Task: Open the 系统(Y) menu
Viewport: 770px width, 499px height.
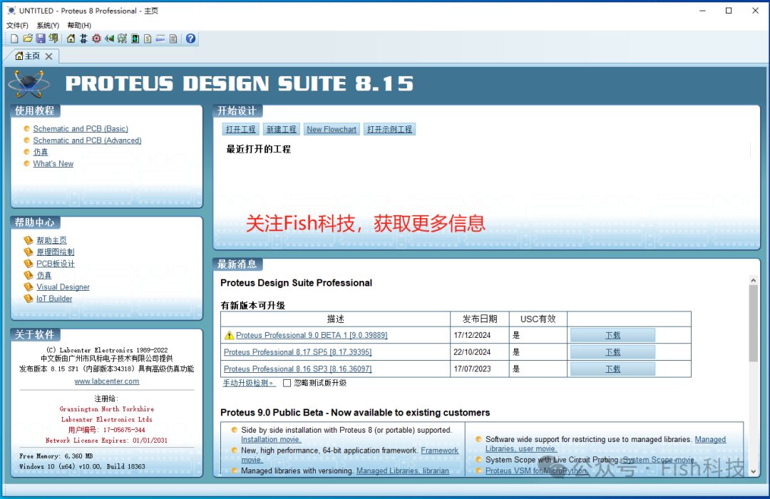Action: pos(48,26)
